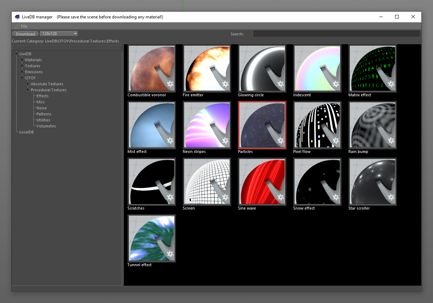The image size is (433, 303).
Task: Select Procedural Textures in tree
Action: (x=49, y=90)
